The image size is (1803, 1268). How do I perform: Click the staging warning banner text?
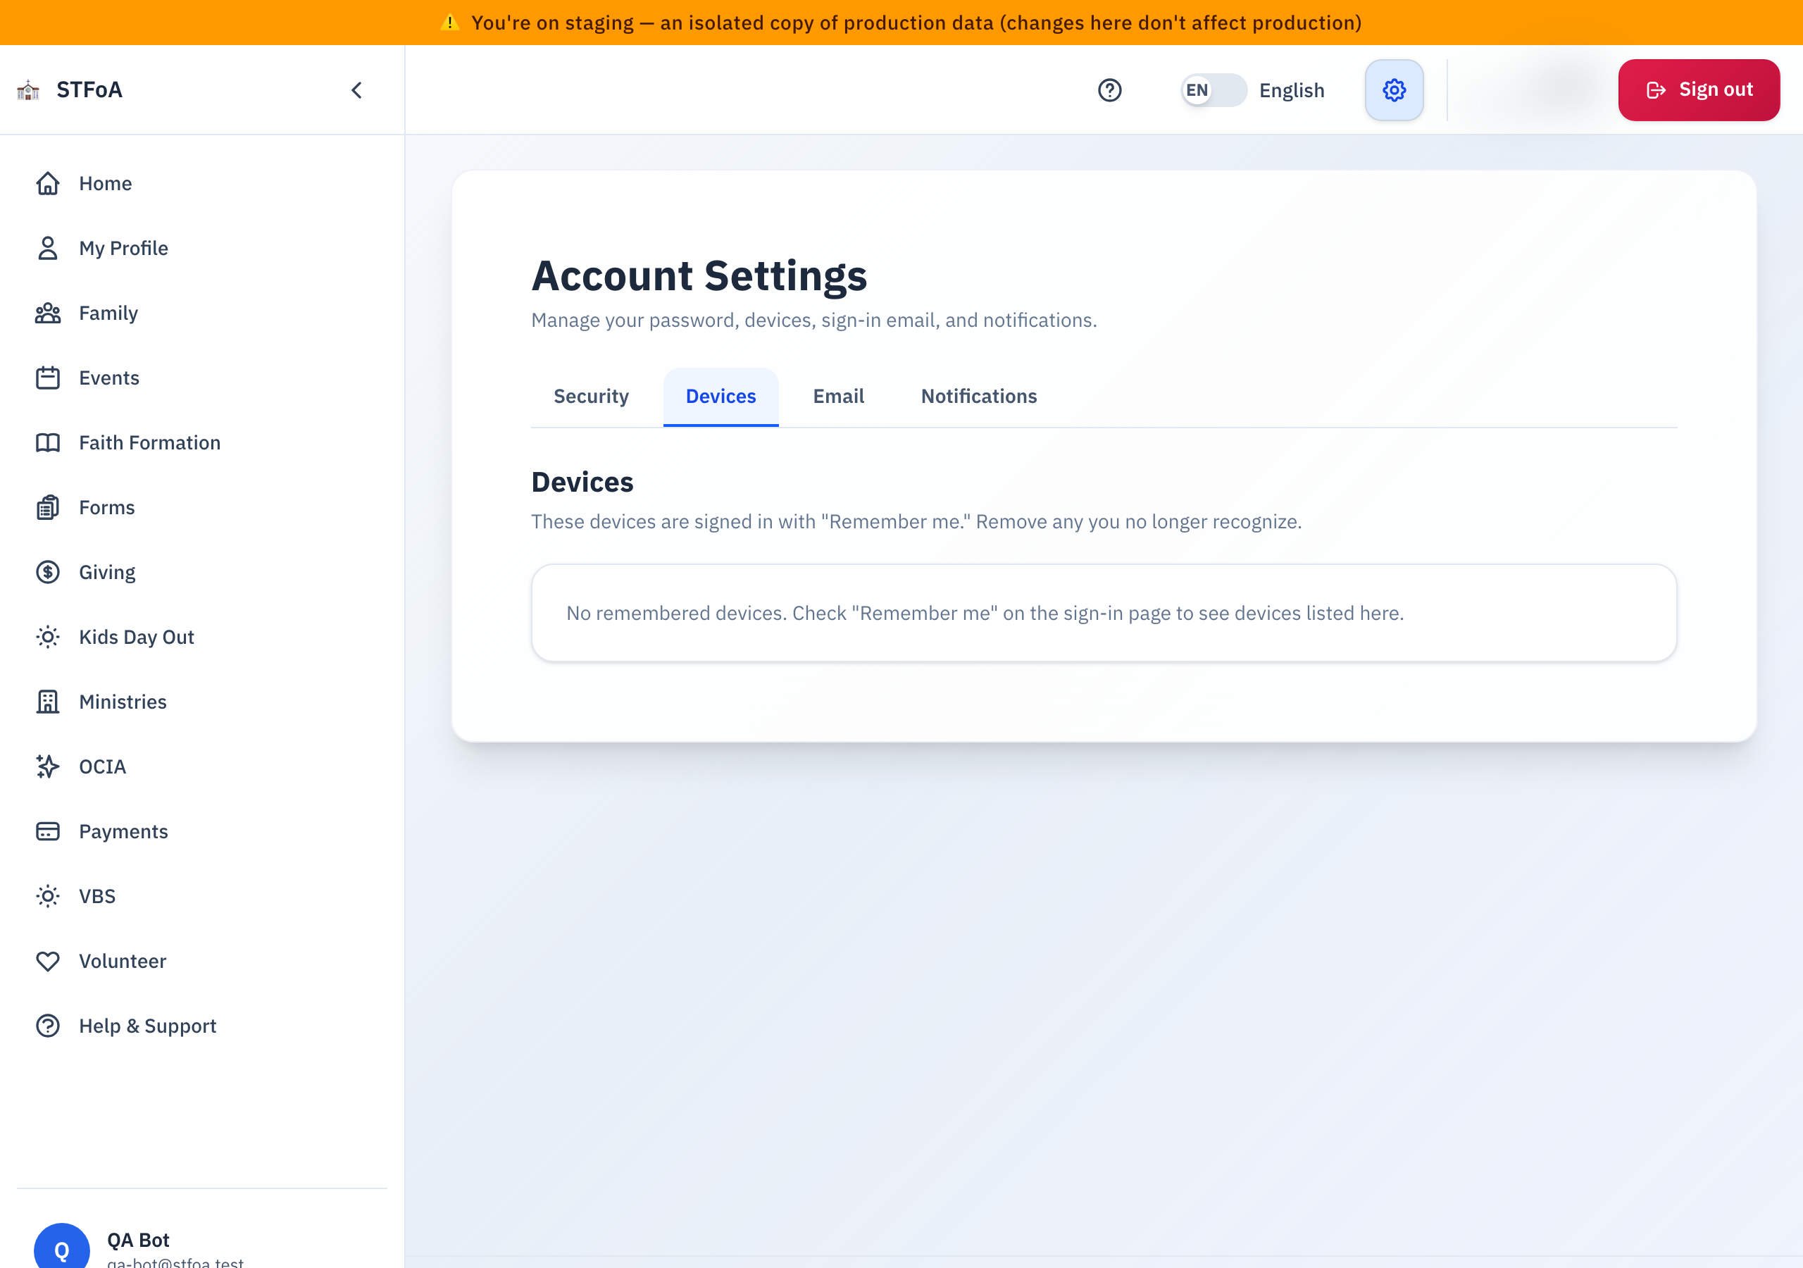916,23
